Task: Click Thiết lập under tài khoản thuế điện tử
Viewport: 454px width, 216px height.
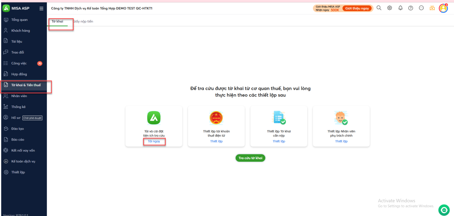Action: pos(216,141)
